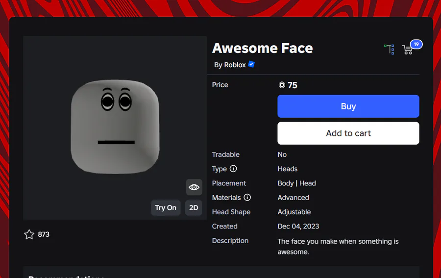441x278 pixels.
Task: Click the blue cart badge showing 19
Action: pos(416,44)
